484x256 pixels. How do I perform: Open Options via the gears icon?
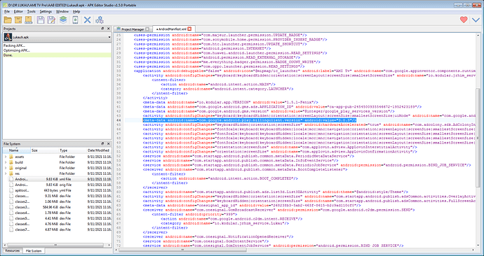[x=100, y=20]
